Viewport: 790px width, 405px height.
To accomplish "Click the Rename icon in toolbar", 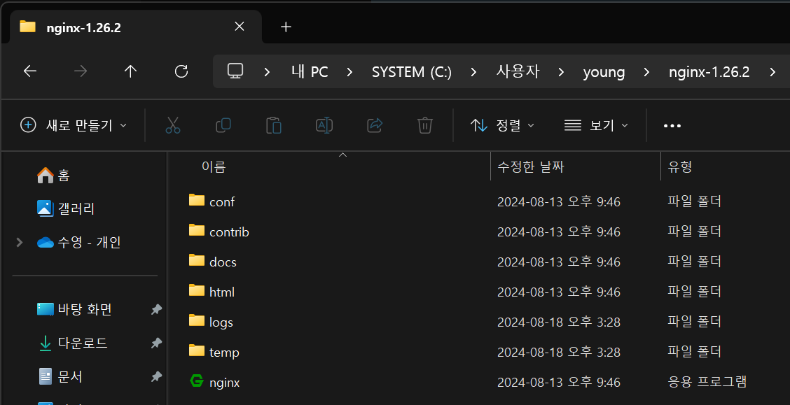I will pyautogui.click(x=324, y=125).
